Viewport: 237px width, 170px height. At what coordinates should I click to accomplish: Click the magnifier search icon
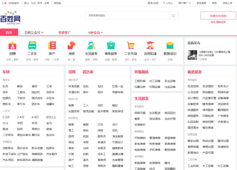[173, 16]
